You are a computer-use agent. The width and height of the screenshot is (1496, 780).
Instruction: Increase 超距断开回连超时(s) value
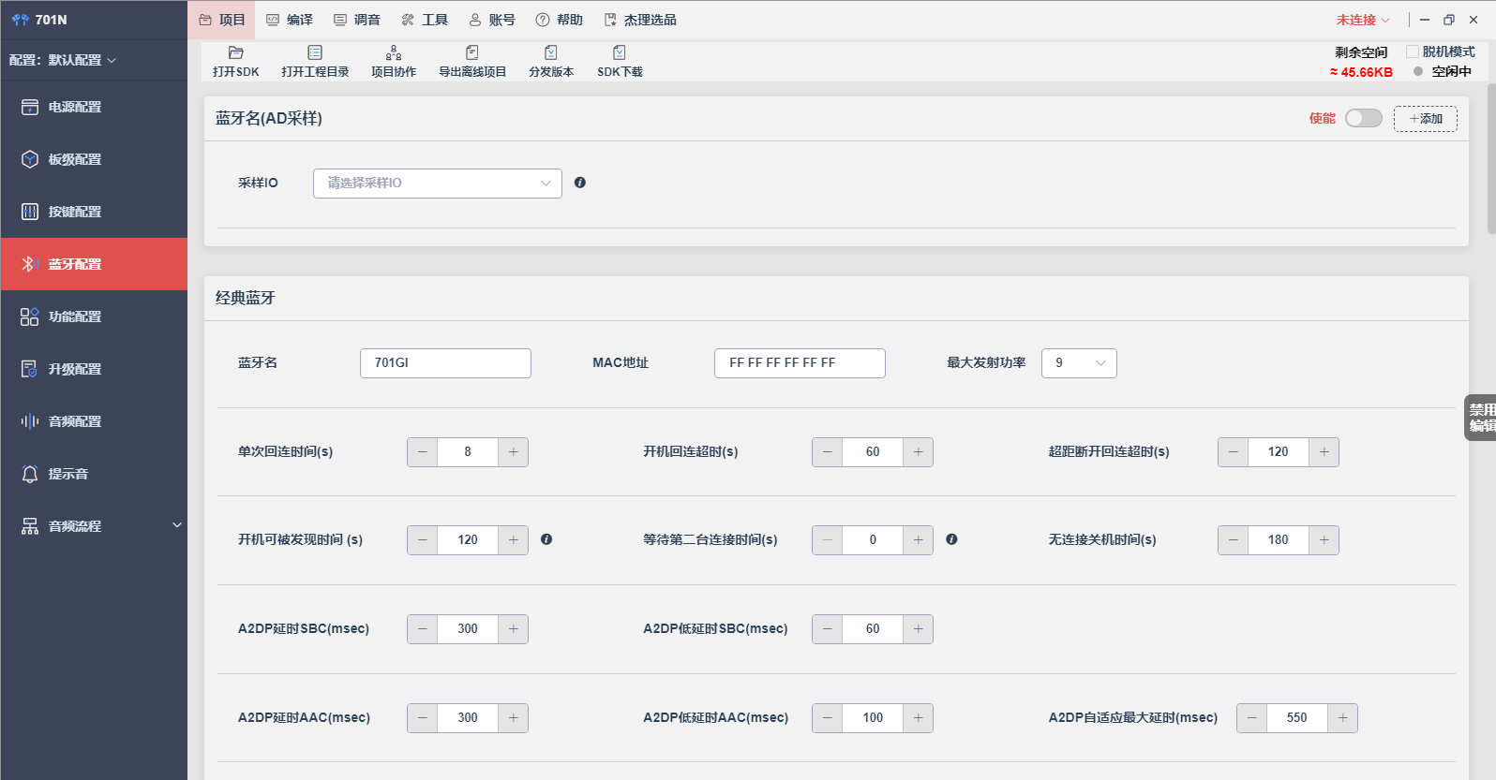click(x=1324, y=452)
